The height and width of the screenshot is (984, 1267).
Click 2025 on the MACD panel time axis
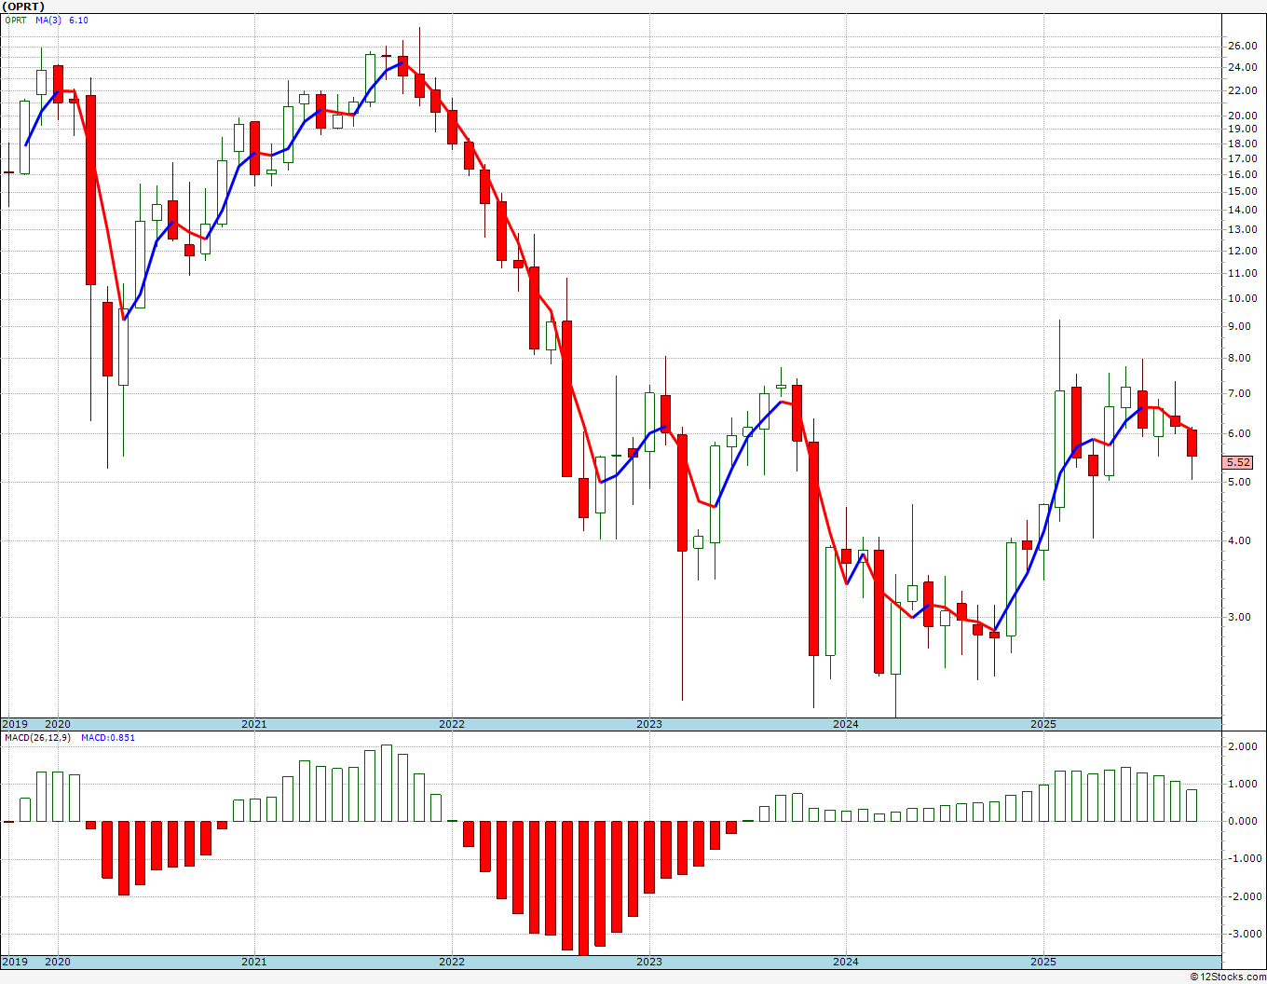click(1043, 963)
